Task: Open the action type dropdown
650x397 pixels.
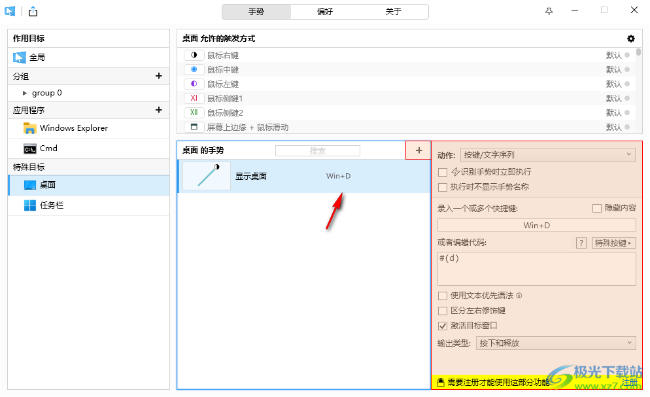Action: [x=547, y=155]
